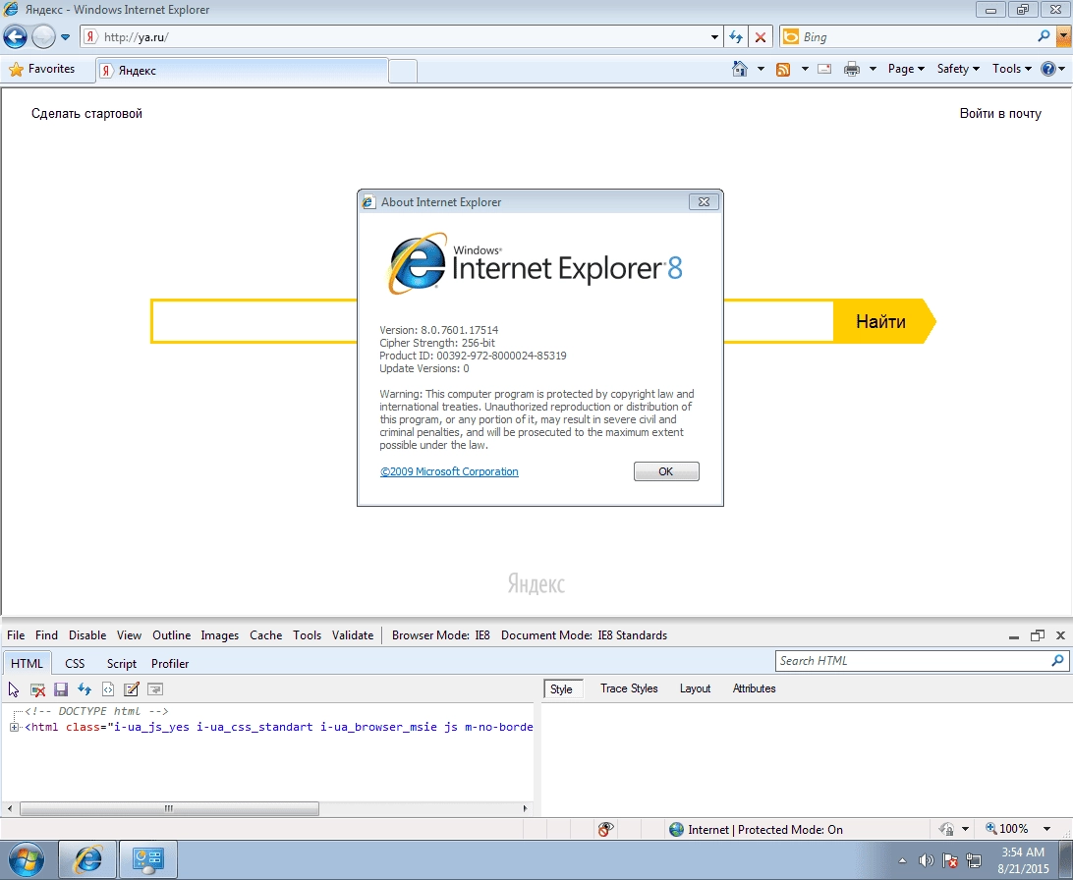Viewport: 1073px width, 880px height.
Task: Switch to the Script developer tab
Action: (121, 663)
